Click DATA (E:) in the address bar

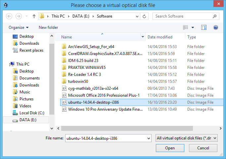click(81, 16)
